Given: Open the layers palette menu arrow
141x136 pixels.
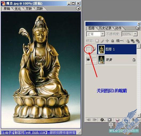Looking at the screenshot, I should click(138, 28).
